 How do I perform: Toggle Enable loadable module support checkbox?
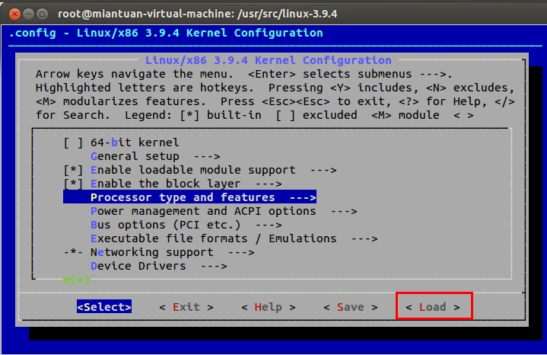point(73,170)
